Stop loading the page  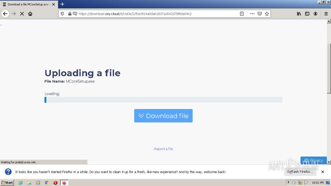coord(22,14)
